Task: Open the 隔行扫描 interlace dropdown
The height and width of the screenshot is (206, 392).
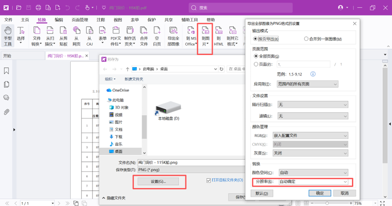Action: [313, 105]
